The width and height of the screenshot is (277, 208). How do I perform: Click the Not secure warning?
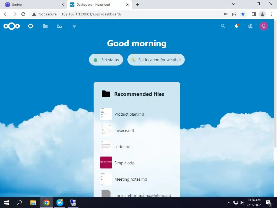pos(44,14)
